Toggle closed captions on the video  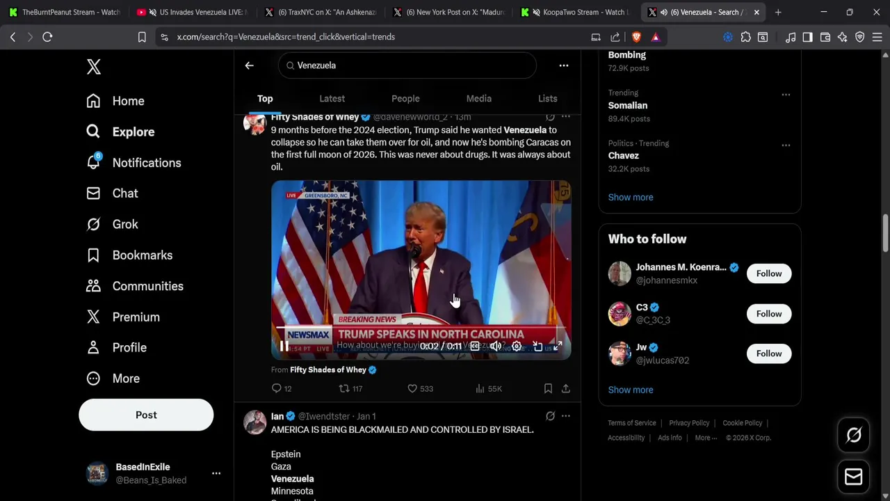pos(474,346)
